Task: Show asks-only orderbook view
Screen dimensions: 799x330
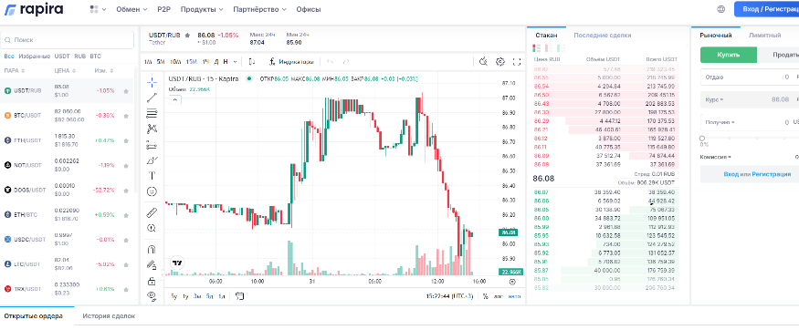Action: coord(548,48)
